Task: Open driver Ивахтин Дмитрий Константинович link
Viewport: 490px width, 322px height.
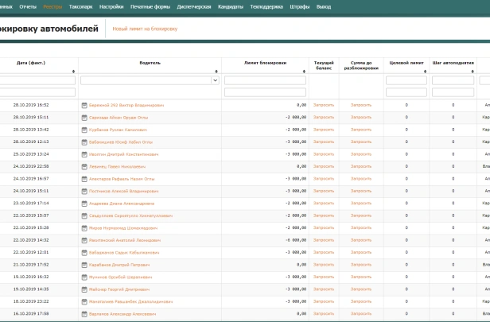Action: 122,154
